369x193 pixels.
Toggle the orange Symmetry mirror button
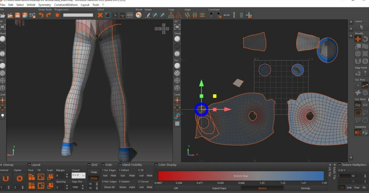pos(358,132)
